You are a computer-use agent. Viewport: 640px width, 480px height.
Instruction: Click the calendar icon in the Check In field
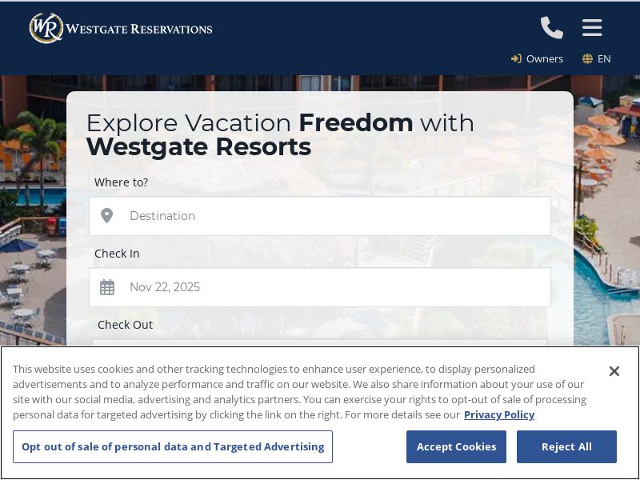point(107,287)
